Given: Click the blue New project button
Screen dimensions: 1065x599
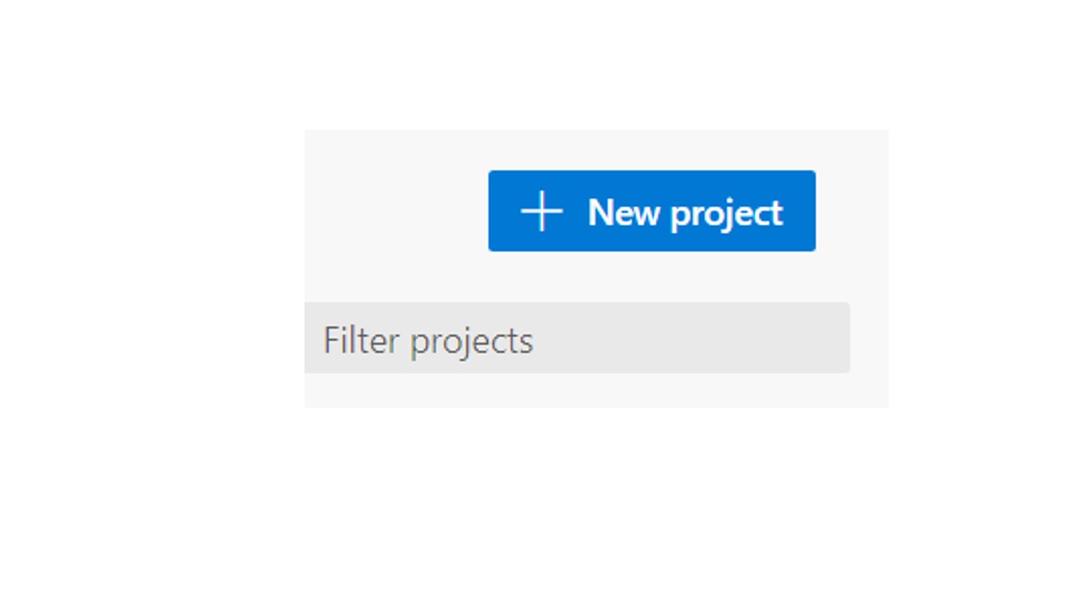Looking at the screenshot, I should tap(651, 210).
